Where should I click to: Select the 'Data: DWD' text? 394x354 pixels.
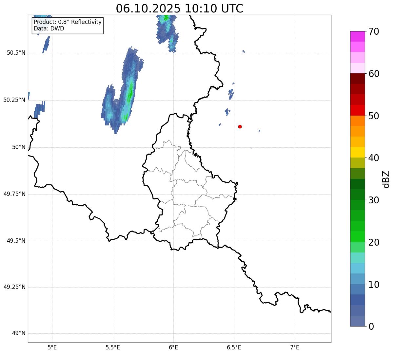point(49,28)
